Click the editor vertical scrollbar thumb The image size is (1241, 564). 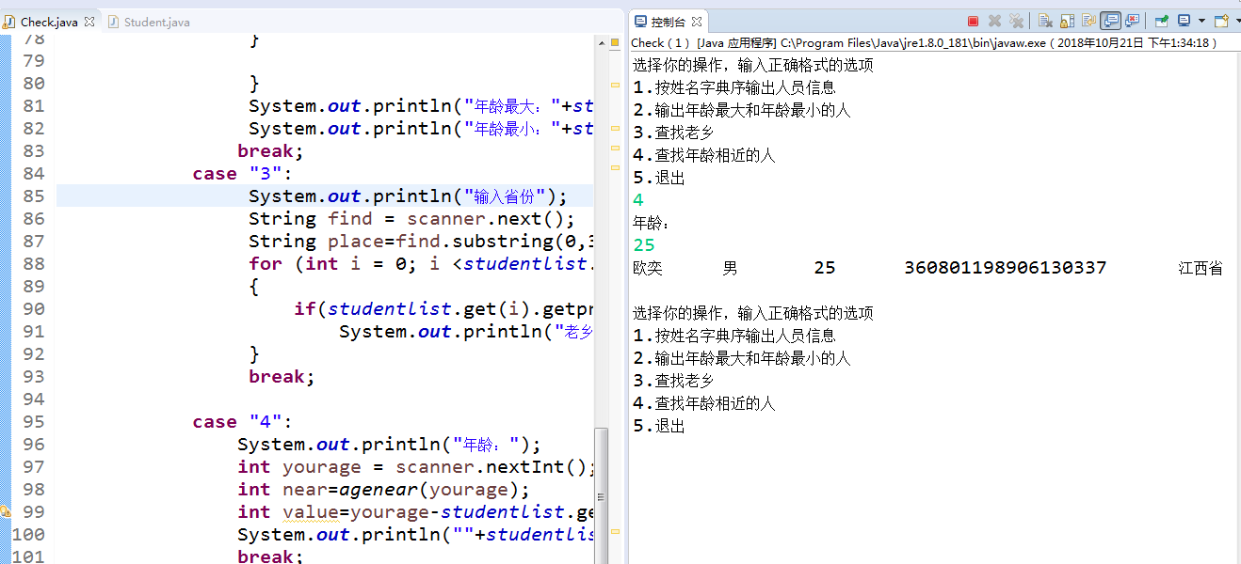click(x=601, y=495)
